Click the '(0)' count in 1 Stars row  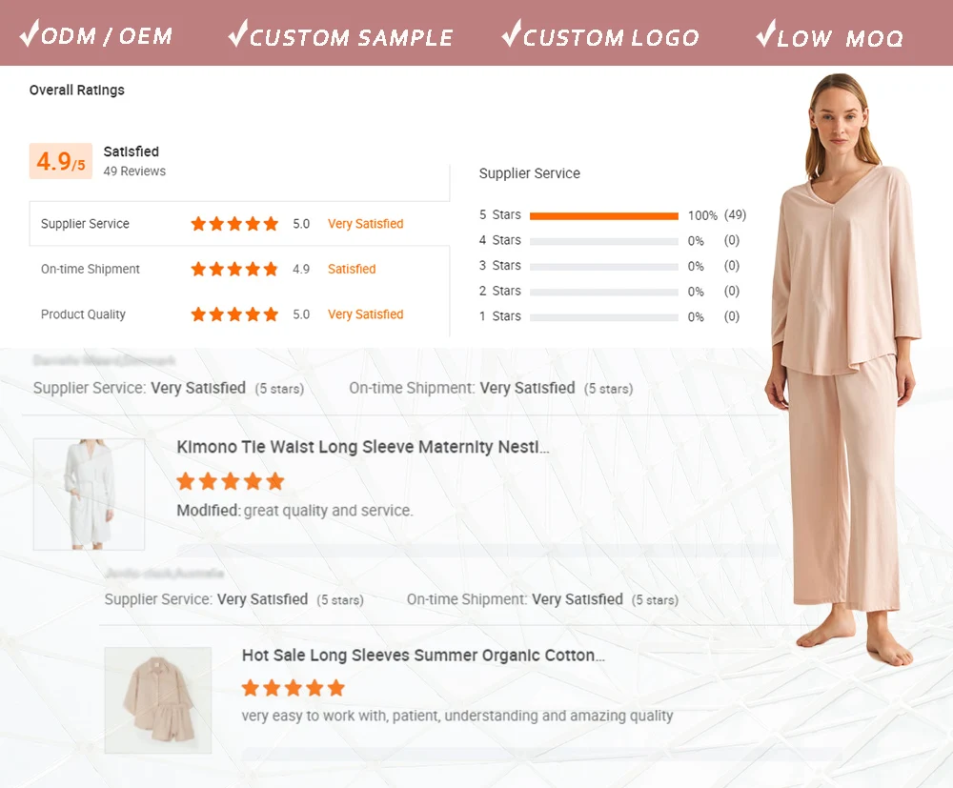(732, 316)
